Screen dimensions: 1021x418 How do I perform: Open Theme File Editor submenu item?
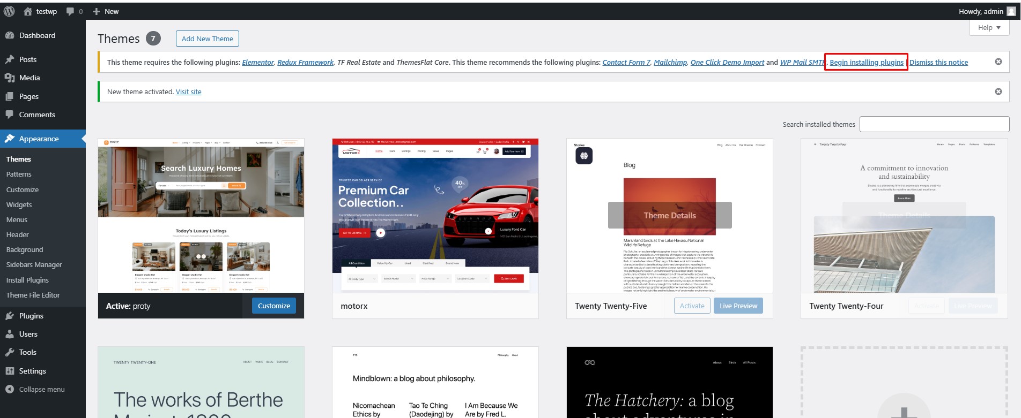33,295
